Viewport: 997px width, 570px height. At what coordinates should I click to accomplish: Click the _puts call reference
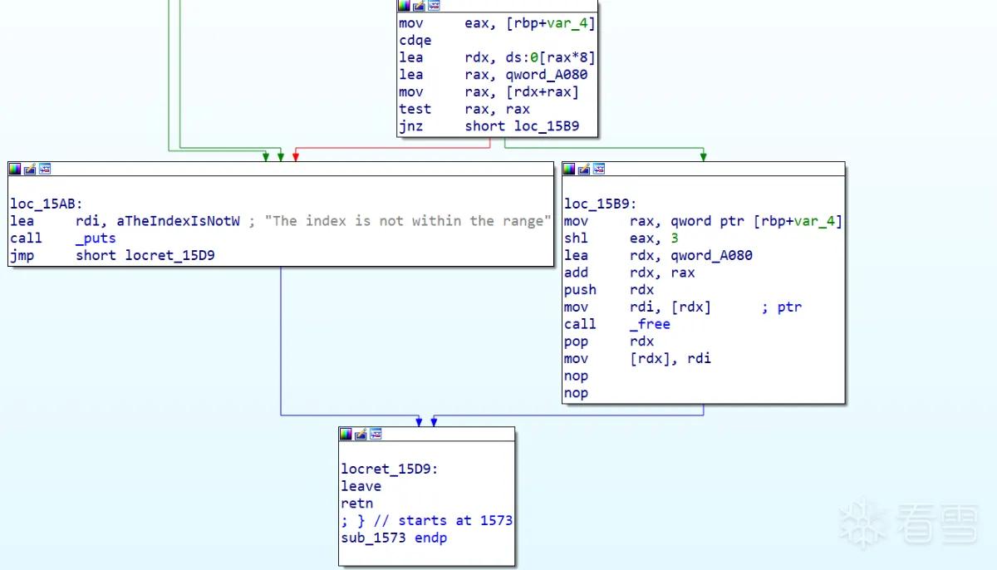click(96, 238)
